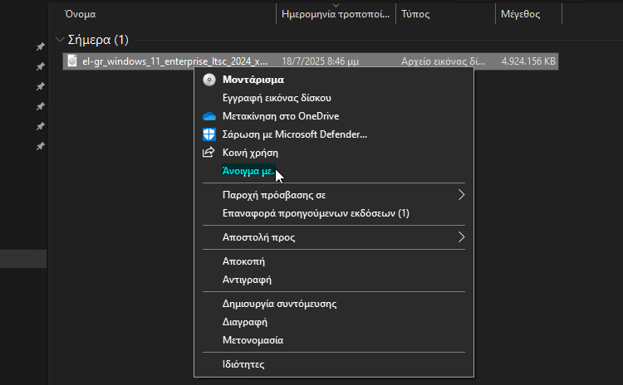Click the share icon beside Κοινή χρήση
Screen dimensions: 623x385
(208, 152)
